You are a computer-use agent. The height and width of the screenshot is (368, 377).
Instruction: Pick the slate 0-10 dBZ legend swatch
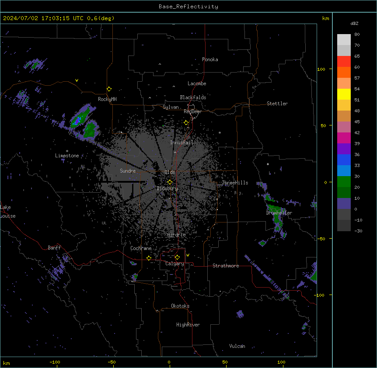click(x=344, y=204)
